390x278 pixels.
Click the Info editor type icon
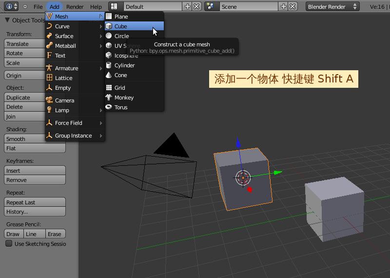point(11,6)
